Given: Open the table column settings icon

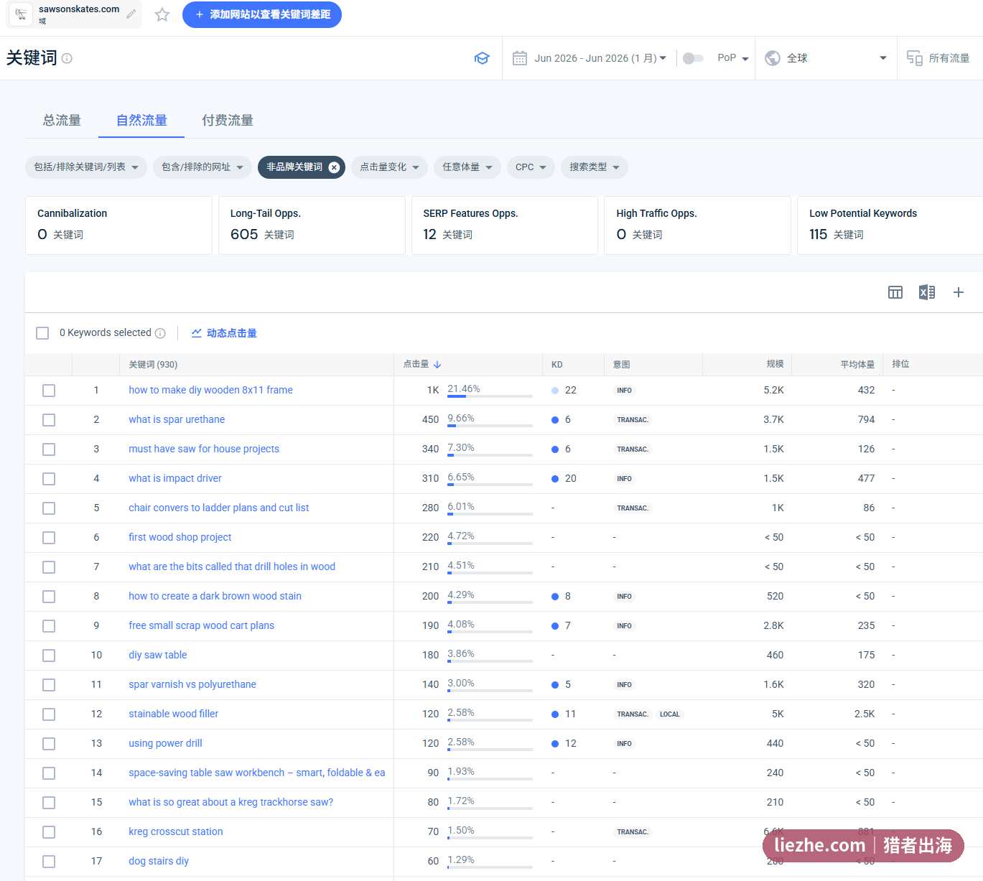Looking at the screenshot, I should [x=895, y=292].
